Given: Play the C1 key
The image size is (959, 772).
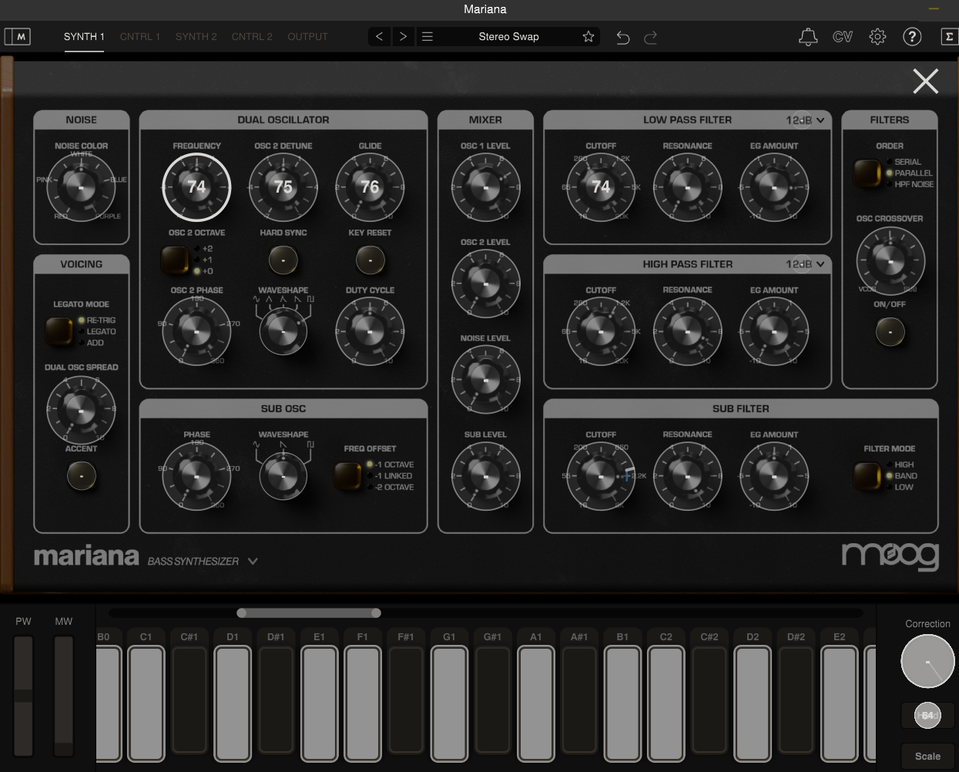Looking at the screenshot, I should tap(146, 703).
